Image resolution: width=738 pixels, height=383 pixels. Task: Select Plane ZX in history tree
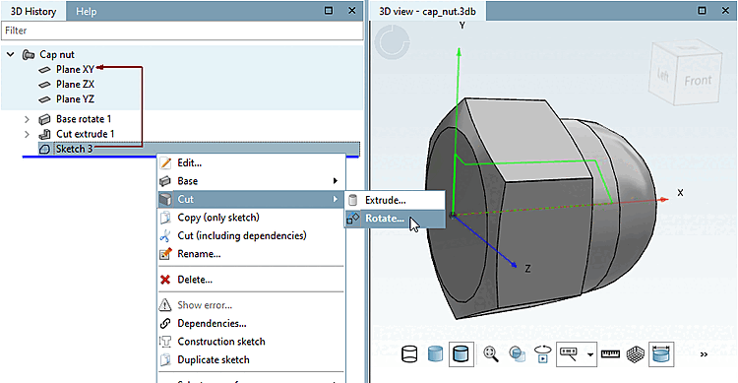(76, 85)
